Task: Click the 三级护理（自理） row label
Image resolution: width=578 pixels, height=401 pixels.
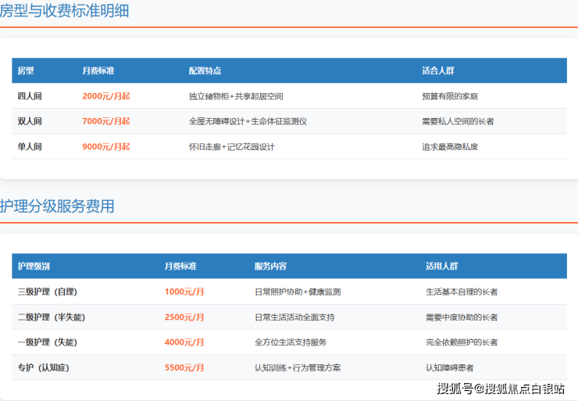Action: [x=47, y=292]
